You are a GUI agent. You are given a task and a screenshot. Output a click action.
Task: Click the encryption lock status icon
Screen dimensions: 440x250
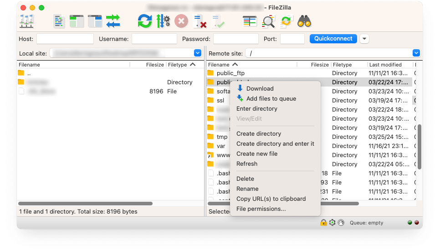tap(323, 223)
